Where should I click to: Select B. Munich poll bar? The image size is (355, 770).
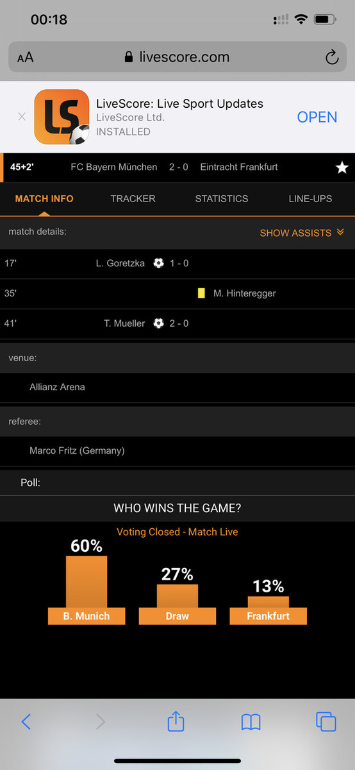click(87, 590)
